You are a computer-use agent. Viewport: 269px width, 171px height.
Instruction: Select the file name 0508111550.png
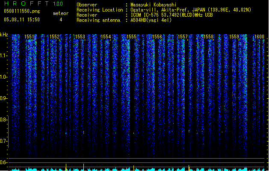tap(22, 11)
